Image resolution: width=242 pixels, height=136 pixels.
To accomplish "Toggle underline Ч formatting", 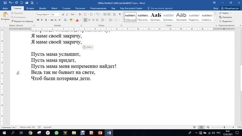I will [46, 20].
